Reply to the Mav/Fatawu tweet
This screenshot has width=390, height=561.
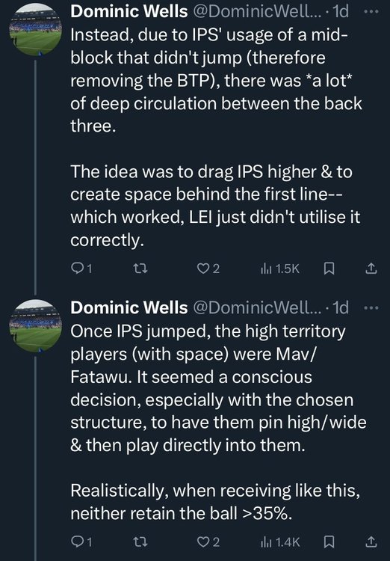click(x=82, y=542)
